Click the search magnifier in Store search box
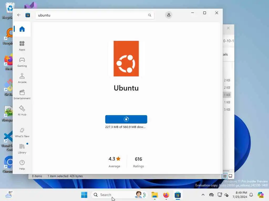The image size is (269, 201). pos(149,15)
